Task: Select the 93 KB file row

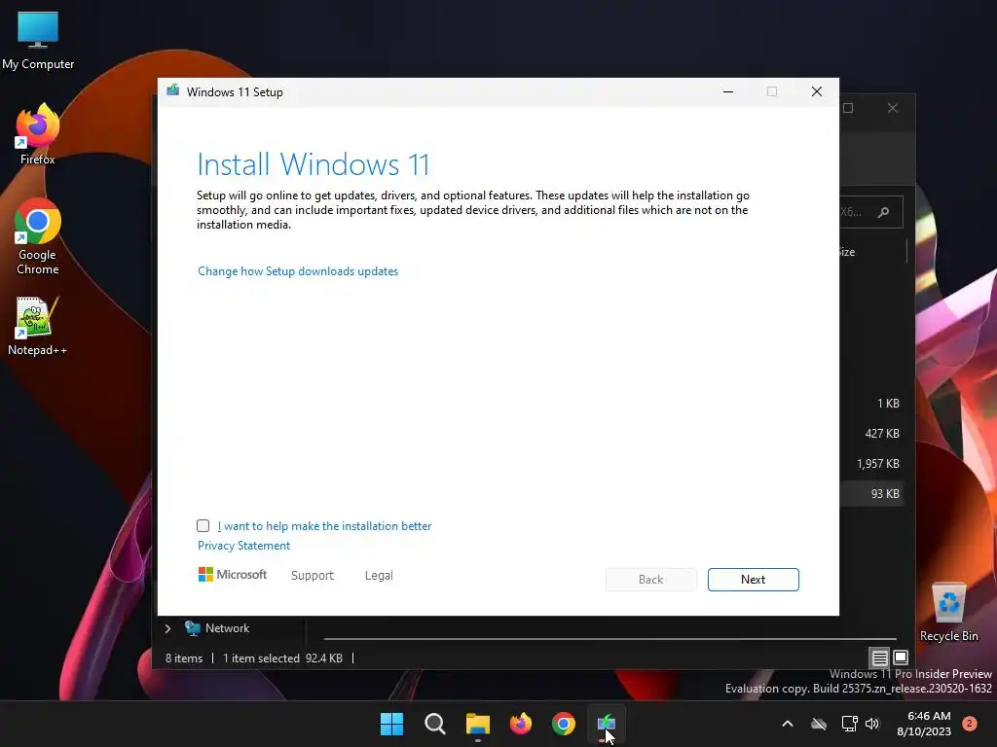Action: [871, 493]
